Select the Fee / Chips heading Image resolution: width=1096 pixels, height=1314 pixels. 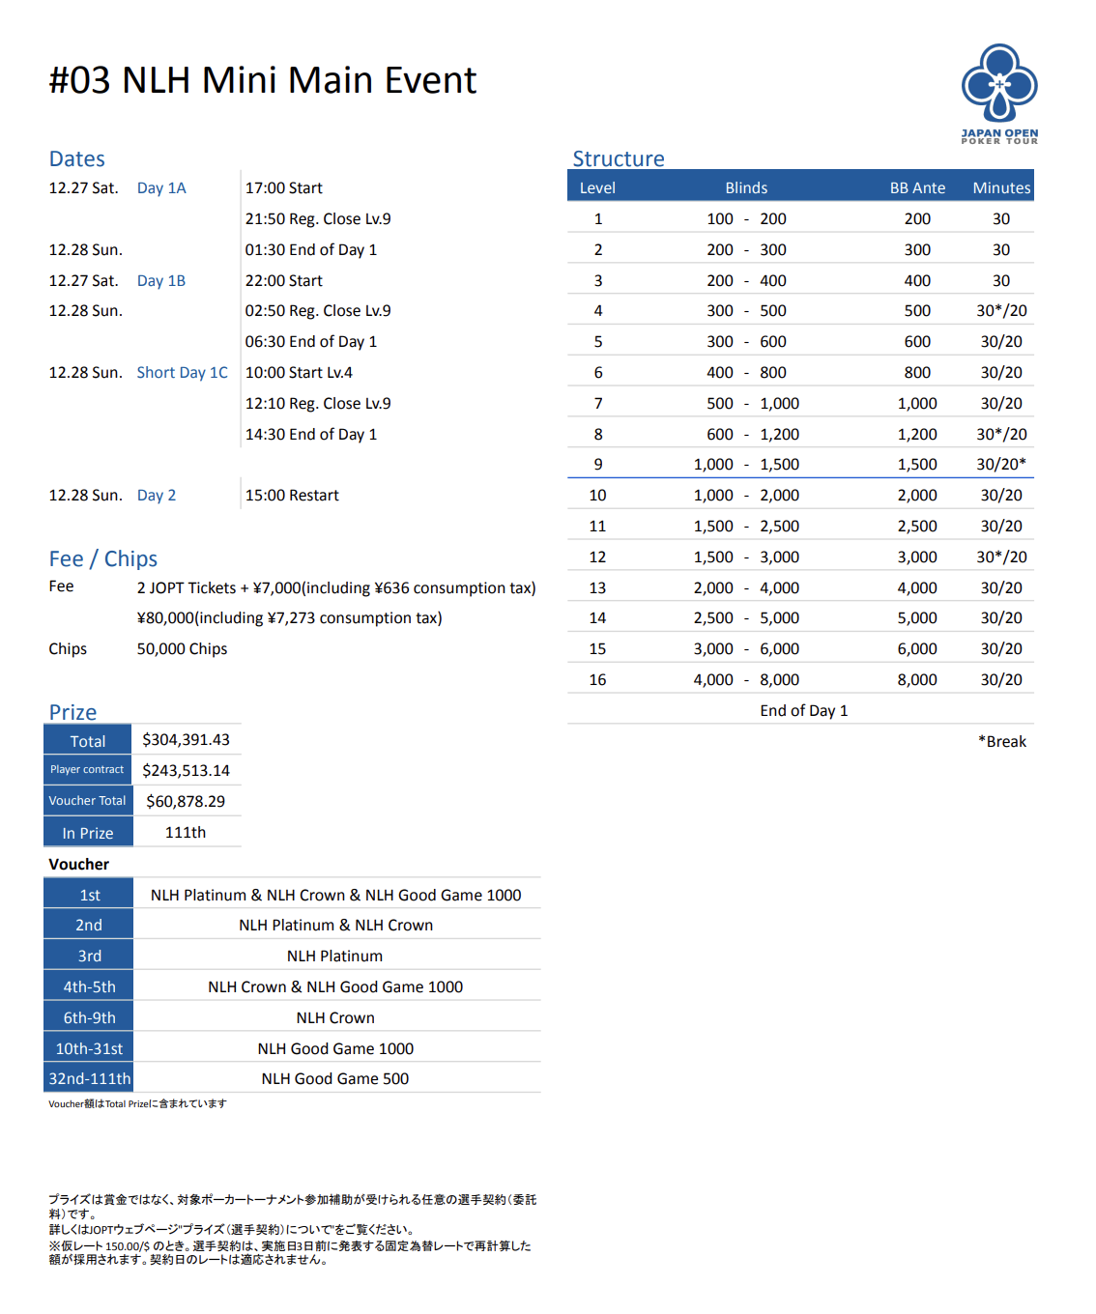[103, 559]
